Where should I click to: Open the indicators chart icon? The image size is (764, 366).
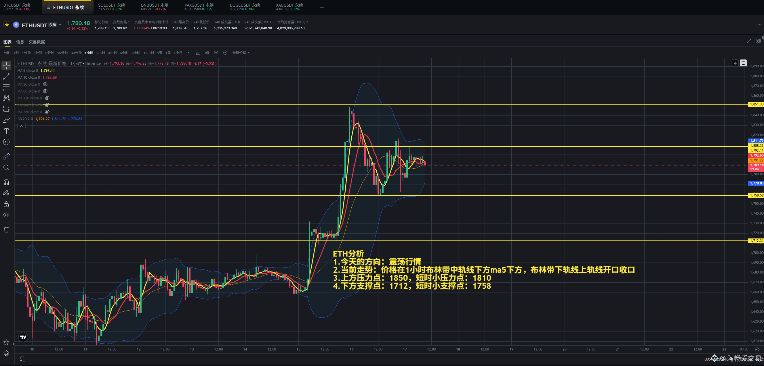point(197,53)
